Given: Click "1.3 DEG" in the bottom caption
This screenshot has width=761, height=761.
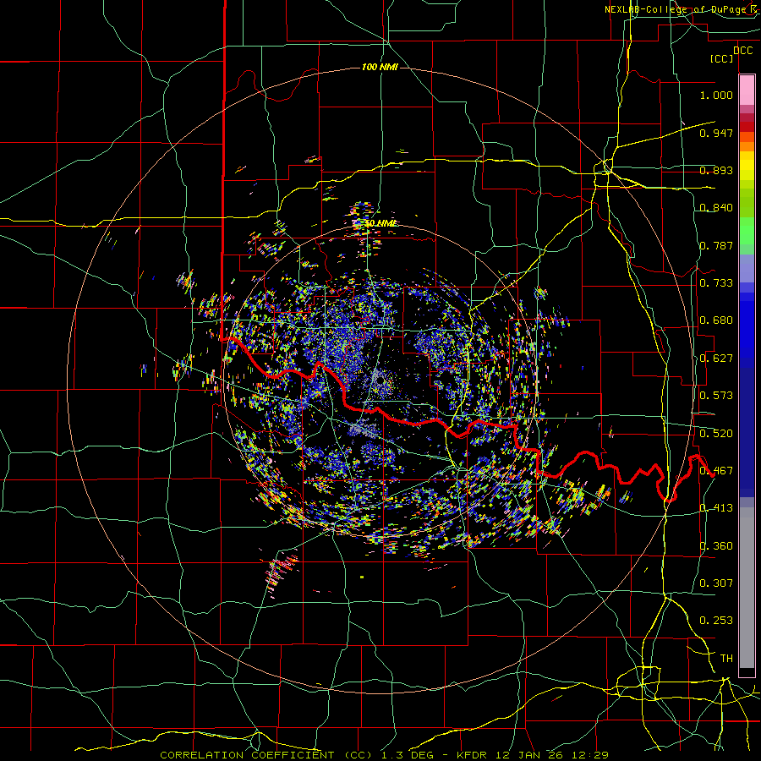Looking at the screenshot, I should coord(408,755).
